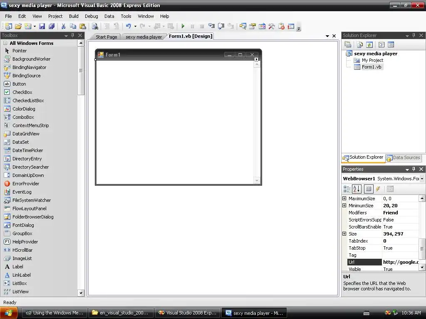Viewport: 426px width, 319px height.
Task: Select the Label control in Toolbox
Action: [x=17, y=267]
